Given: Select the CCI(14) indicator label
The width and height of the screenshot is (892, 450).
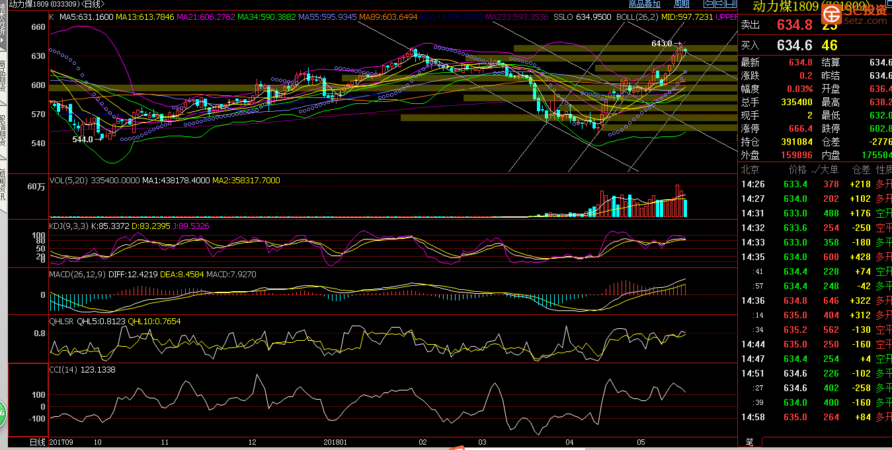Looking at the screenshot, I should pos(63,370).
